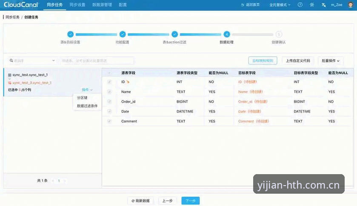Choose 分区键 from the popup menu
This screenshot has height=206, width=357.
coord(82,98)
